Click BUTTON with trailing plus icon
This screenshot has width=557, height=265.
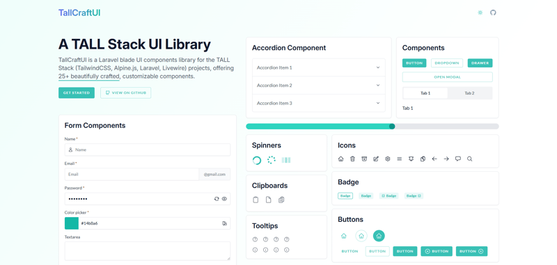[x=472, y=251]
